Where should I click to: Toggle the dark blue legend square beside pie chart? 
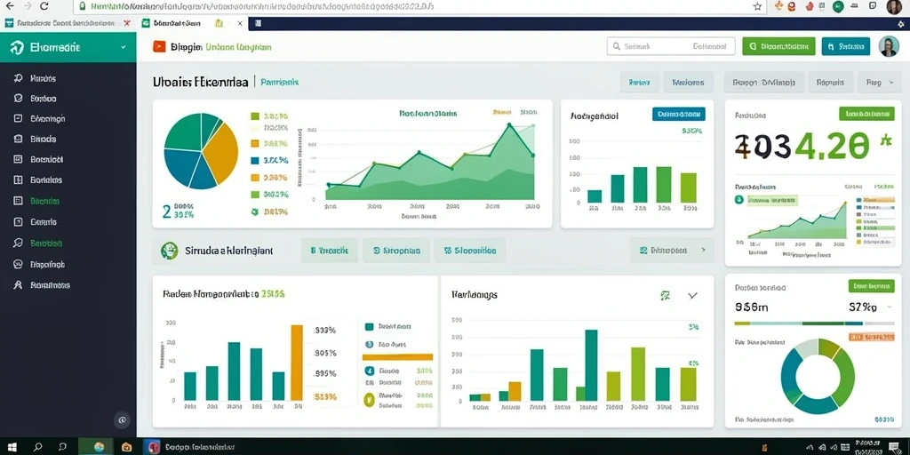(x=254, y=160)
